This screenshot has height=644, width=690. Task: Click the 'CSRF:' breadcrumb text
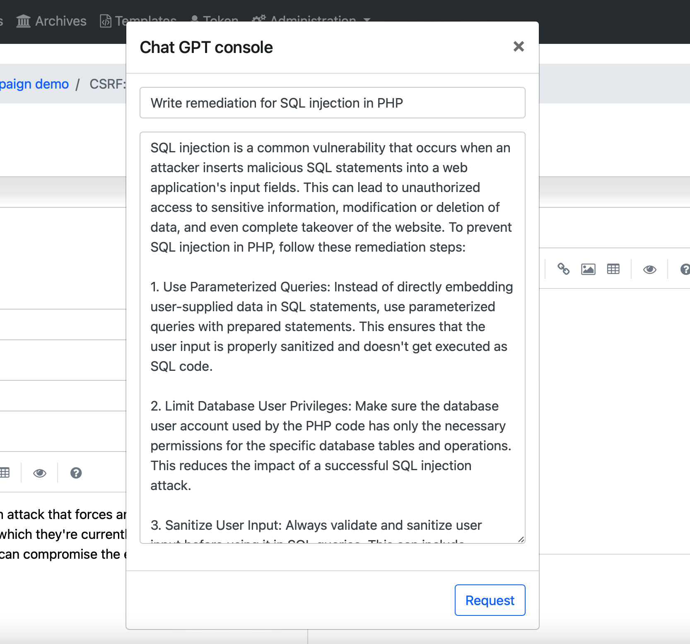click(x=107, y=84)
